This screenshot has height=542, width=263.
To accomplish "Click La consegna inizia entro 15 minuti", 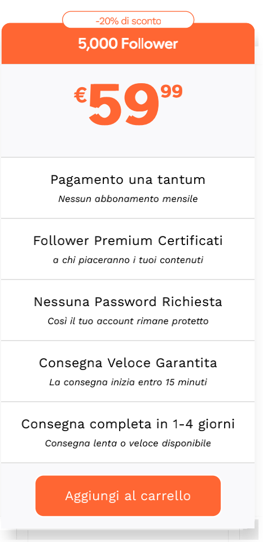I will pyautogui.click(x=128, y=382).
